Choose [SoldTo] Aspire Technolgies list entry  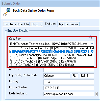(52, 48)
